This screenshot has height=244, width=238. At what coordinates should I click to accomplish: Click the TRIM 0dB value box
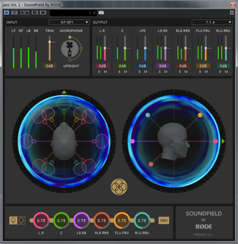pyautogui.click(x=50, y=66)
